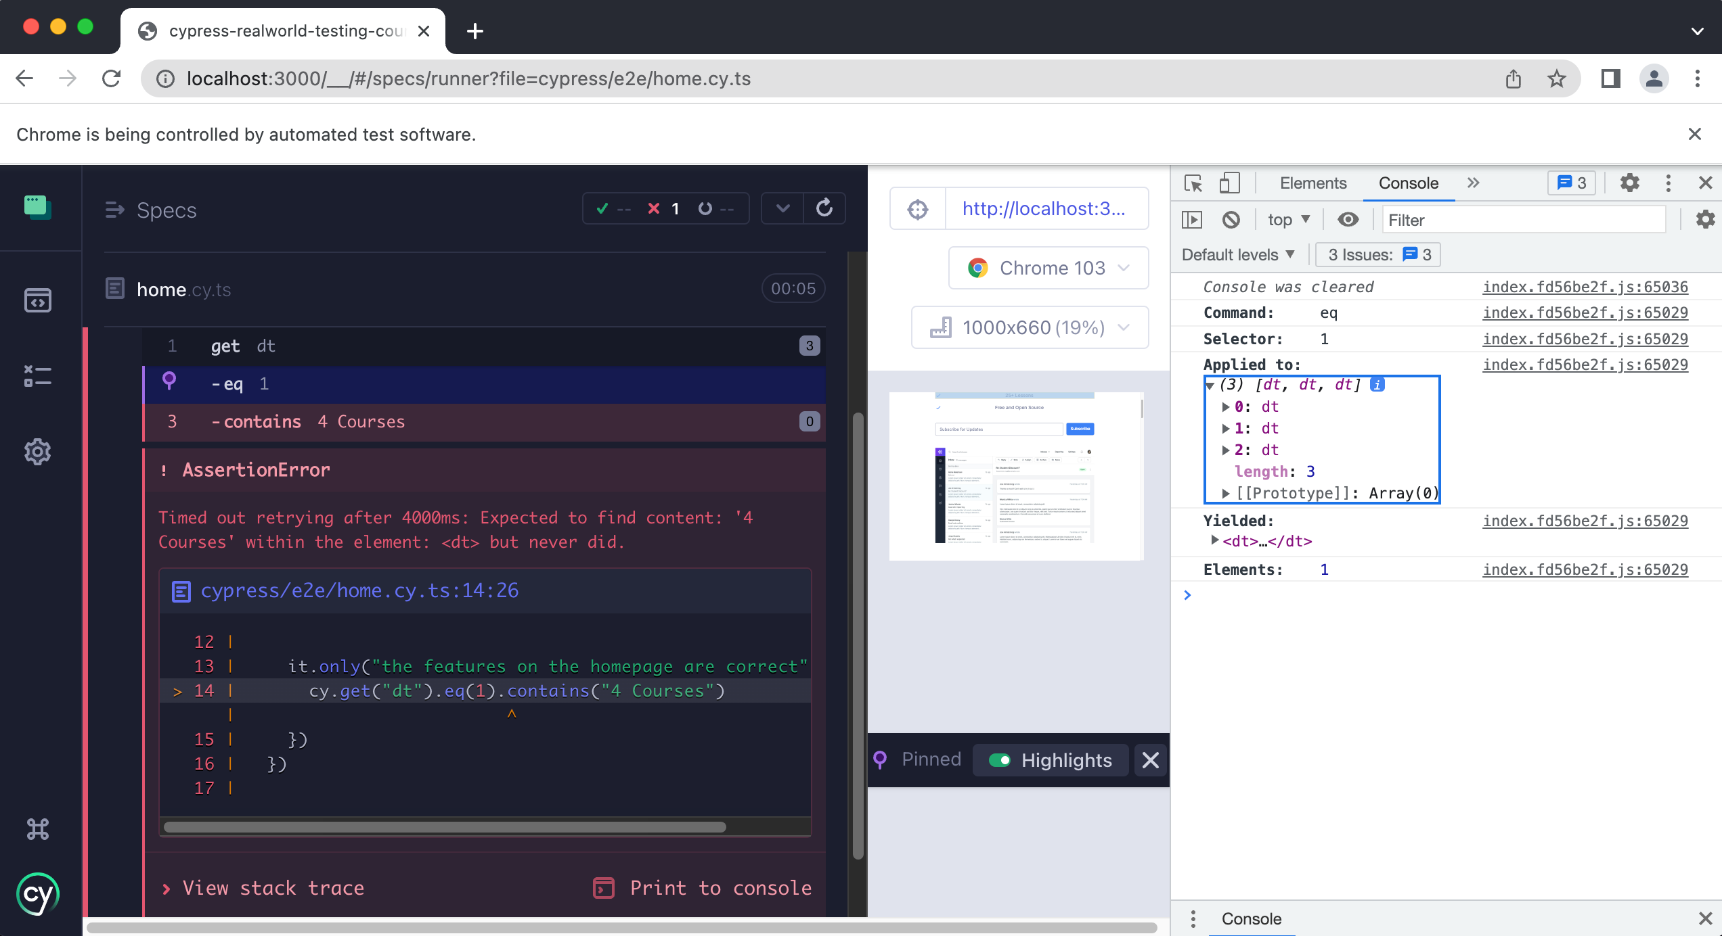Select the Elements tab in DevTools
The height and width of the screenshot is (936, 1722).
point(1312,182)
